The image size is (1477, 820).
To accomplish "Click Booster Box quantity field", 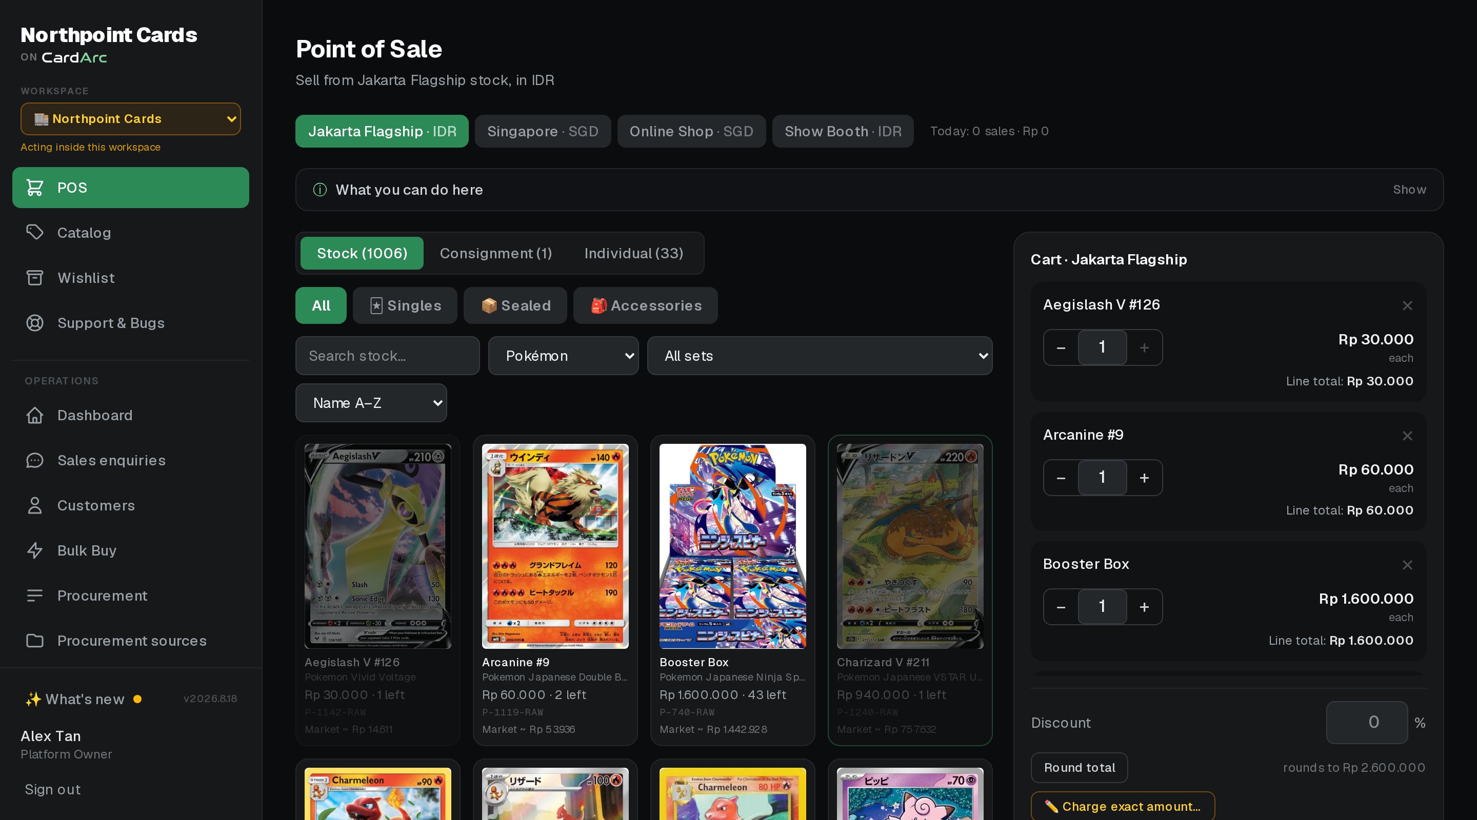I will pyautogui.click(x=1102, y=607).
